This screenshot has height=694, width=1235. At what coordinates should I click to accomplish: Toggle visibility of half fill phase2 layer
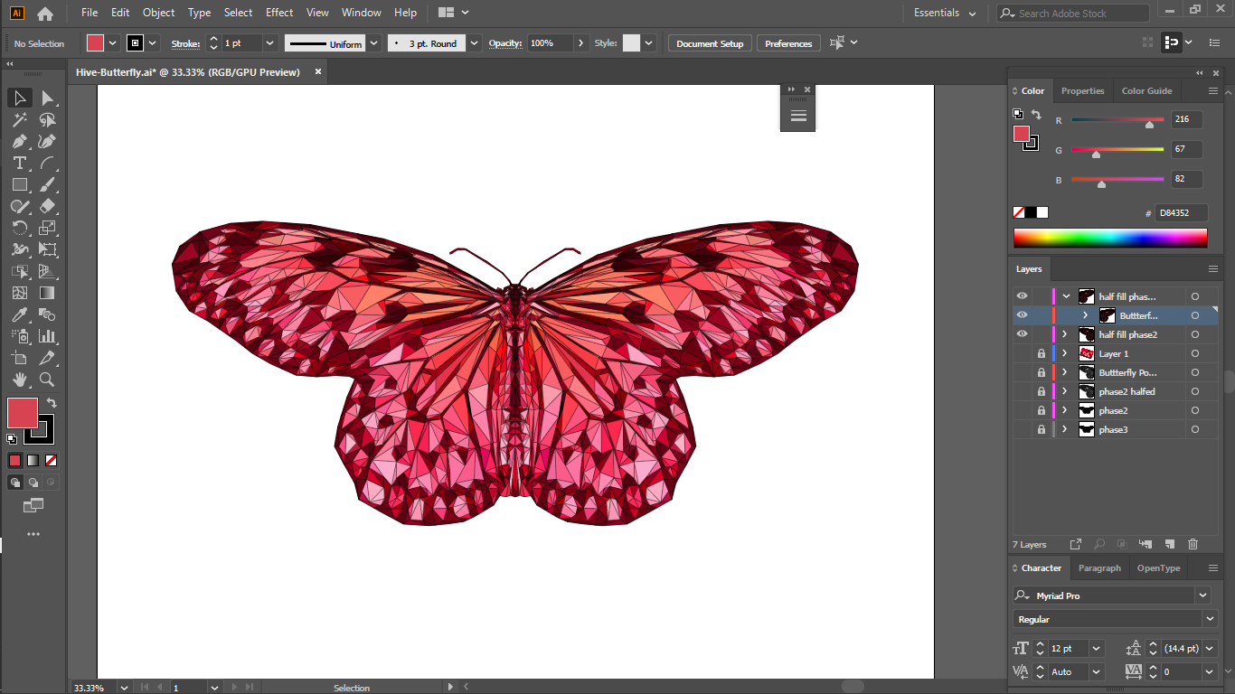coord(1022,334)
